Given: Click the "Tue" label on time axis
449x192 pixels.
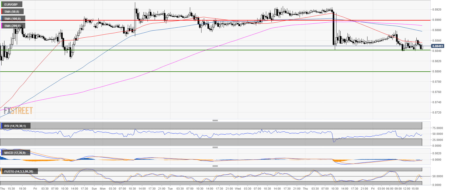Looking at the screenshot, I should (x=170, y=189).
